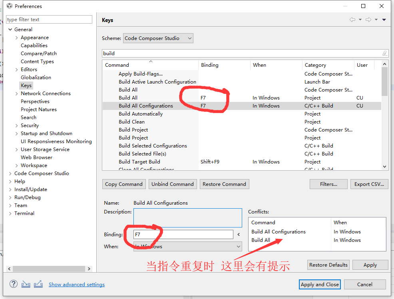Clear the 'build' filter with the eraser icon
The height and width of the screenshot is (299, 394).
(x=384, y=53)
